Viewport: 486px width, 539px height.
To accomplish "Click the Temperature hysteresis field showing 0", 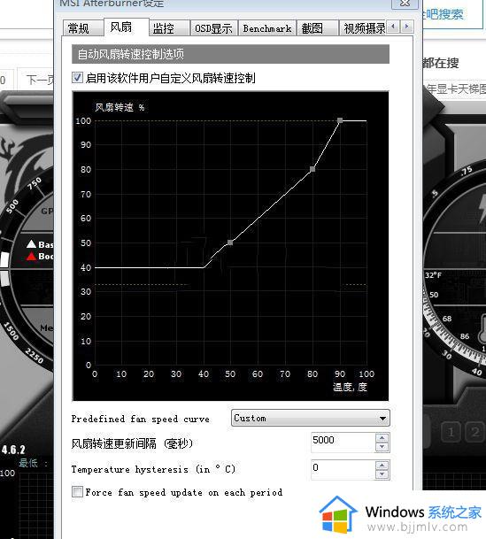I will coord(343,470).
